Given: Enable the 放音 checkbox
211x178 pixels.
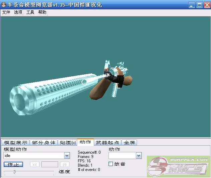Looking at the screenshot, I should point(111,164).
